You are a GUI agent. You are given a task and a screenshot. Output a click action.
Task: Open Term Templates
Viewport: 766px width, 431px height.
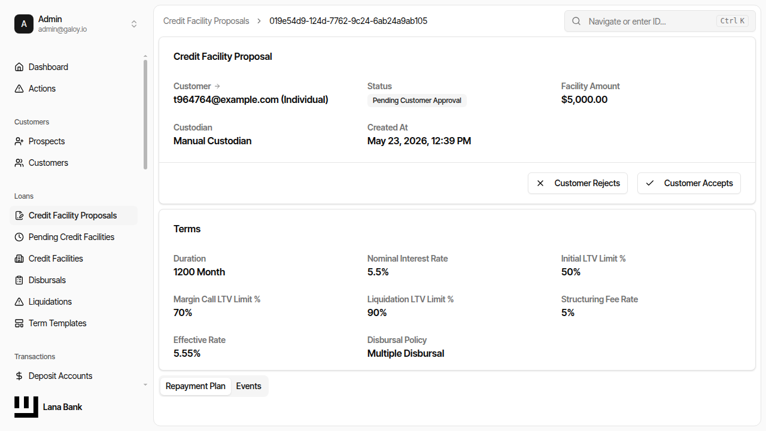74,323
